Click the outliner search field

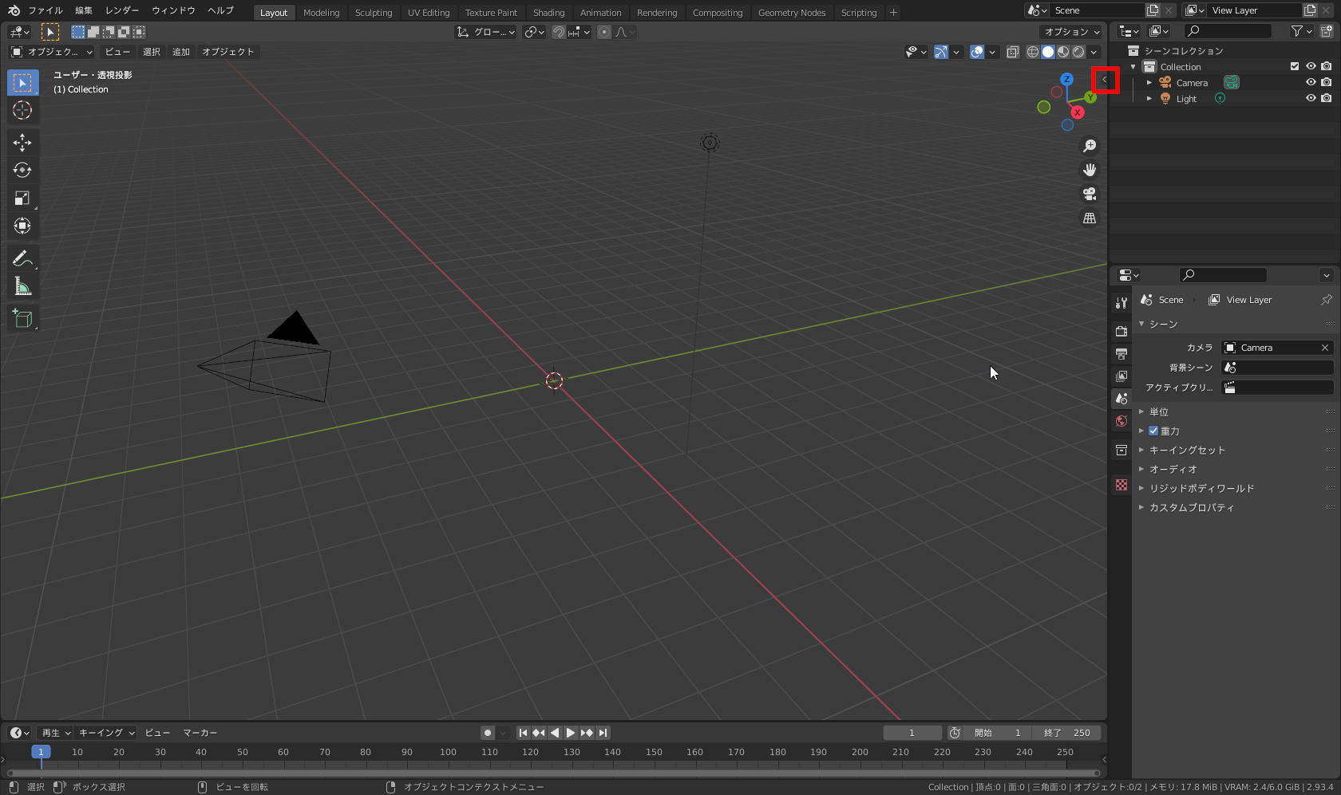(x=1228, y=31)
